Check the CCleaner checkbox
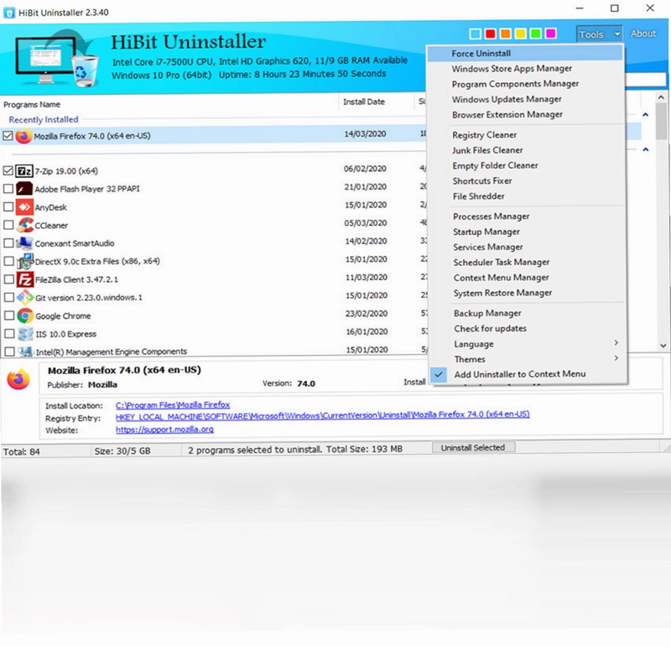Viewport: 671px width, 647px height. (8, 225)
